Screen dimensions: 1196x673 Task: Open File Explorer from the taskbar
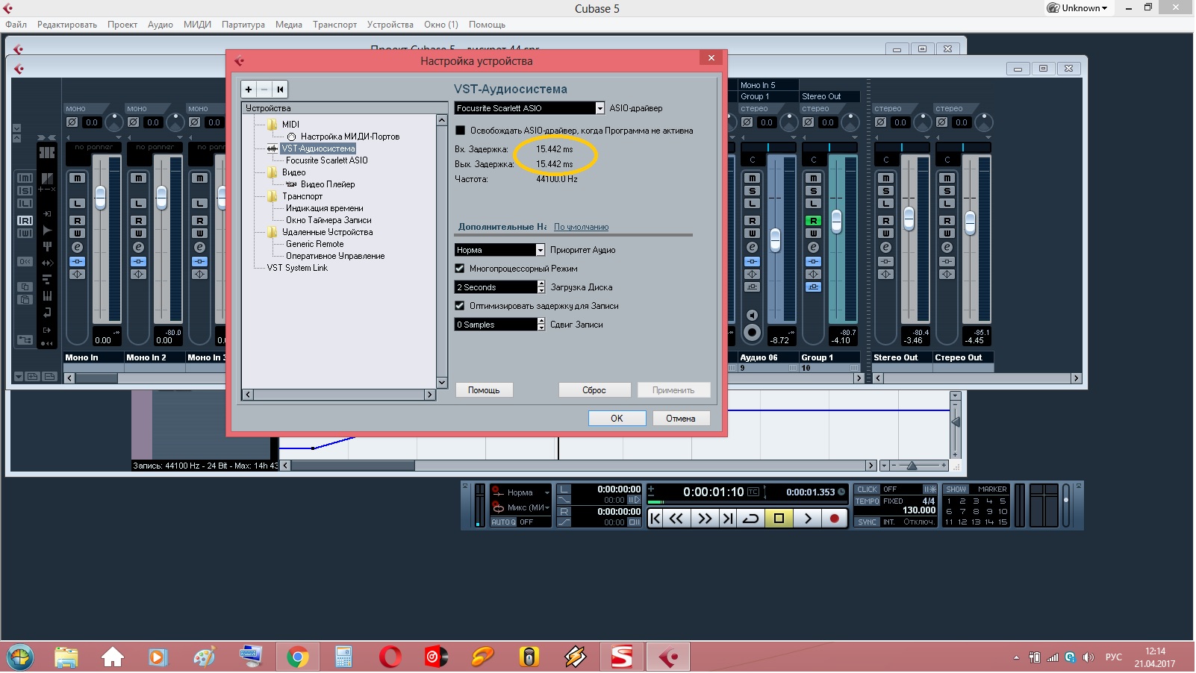66,657
